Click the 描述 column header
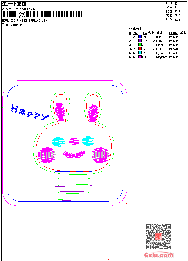Image resolution: width=188 pixels, height=261 pixels. pyautogui.click(x=159, y=33)
